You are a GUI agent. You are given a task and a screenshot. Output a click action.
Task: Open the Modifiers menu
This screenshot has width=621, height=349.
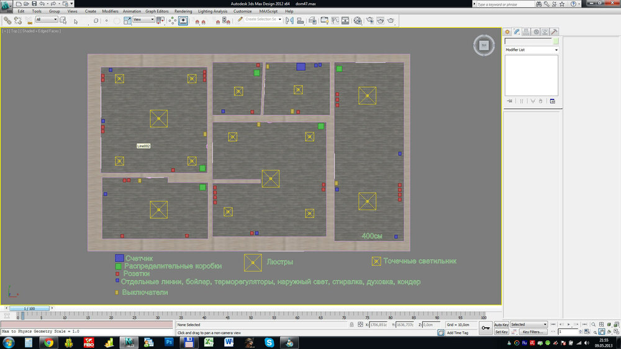coord(110,11)
